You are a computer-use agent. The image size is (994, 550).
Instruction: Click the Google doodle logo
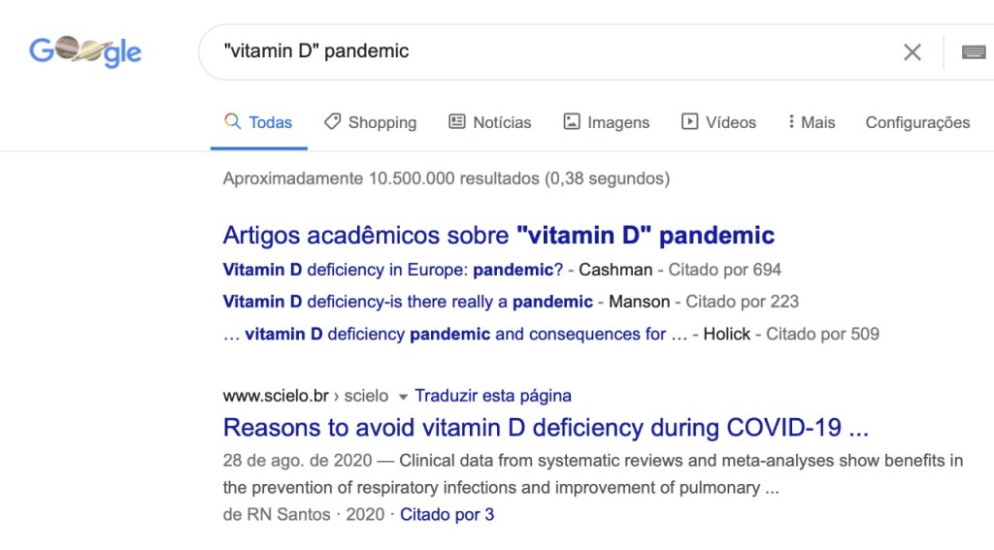point(85,50)
